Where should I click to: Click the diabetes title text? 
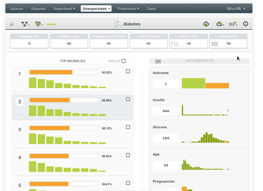coord(132,24)
